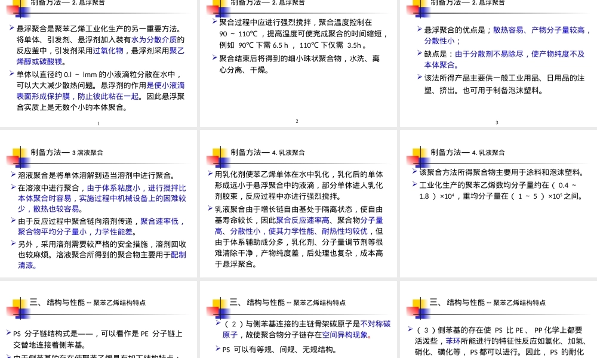This screenshot has width=597, height=358.
Task: Click the 乳液聚合 title above 用乳化剂 bullet
Action: (x=267, y=152)
